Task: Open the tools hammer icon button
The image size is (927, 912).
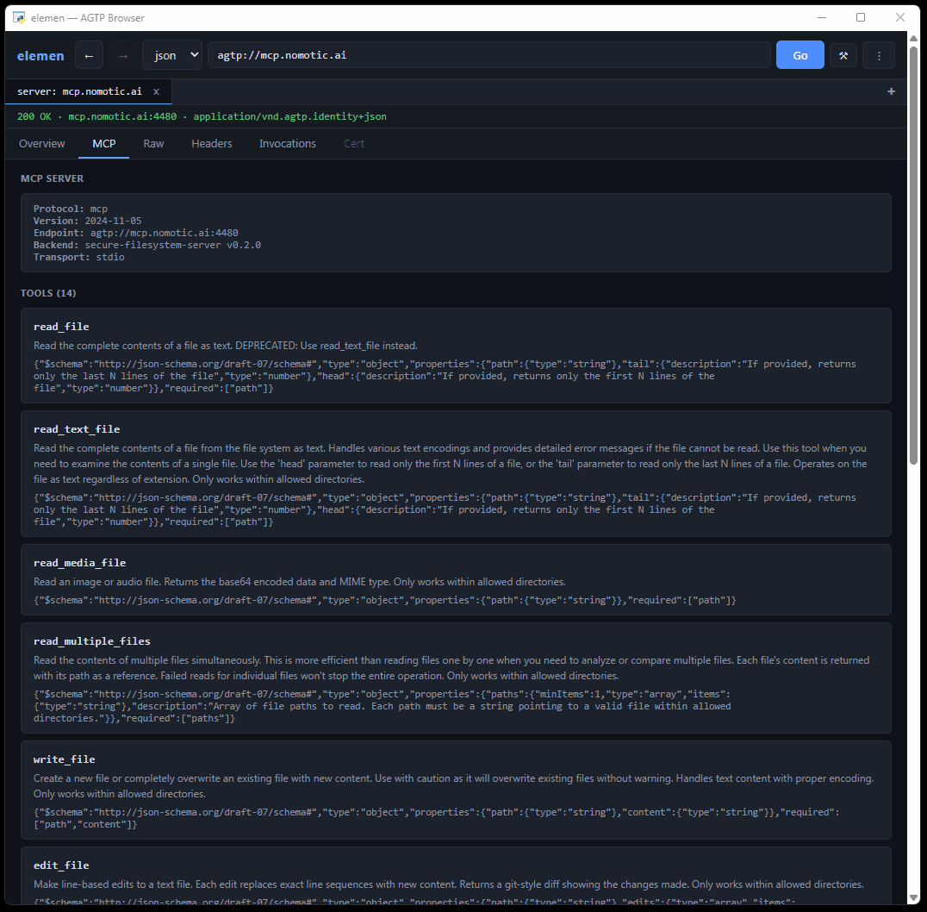Action: pyautogui.click(x=843, y=55)
